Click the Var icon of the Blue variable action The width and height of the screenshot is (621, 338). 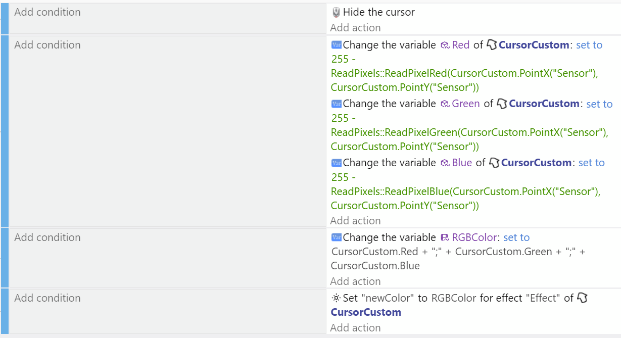tap(337, 163)
